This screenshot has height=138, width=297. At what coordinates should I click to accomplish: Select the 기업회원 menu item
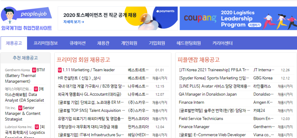[156, 43]
